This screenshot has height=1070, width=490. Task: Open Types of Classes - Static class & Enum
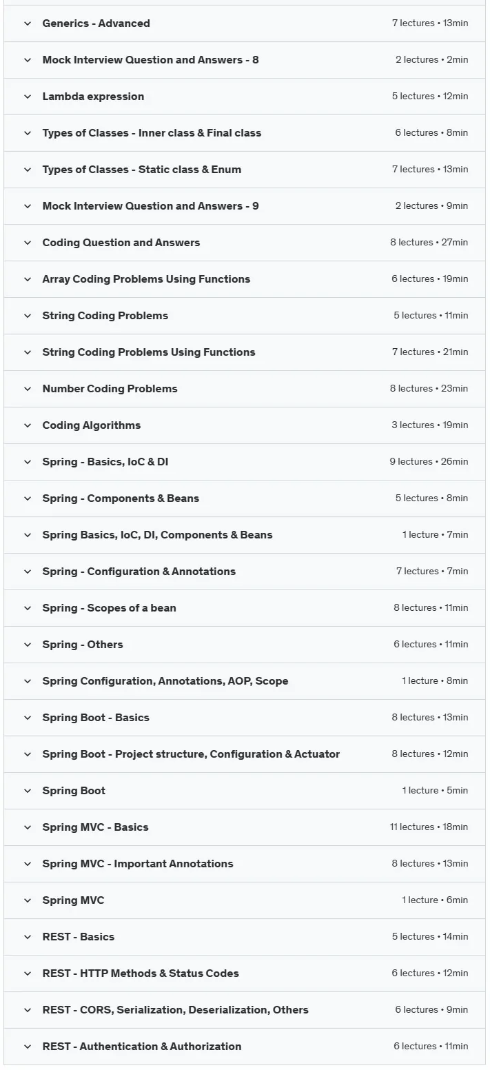(245, 170)
